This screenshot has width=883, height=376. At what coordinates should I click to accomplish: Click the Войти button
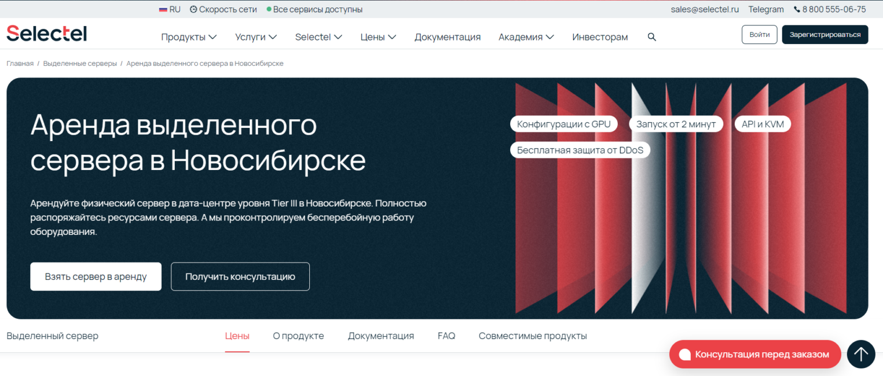tap(760, 35)
